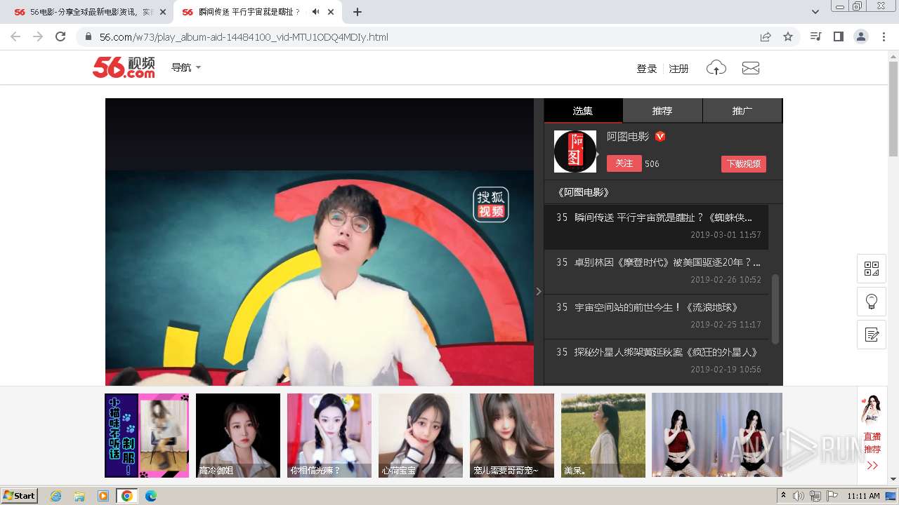899x505 pixels.
Task: Select episode 瞬间传送 平行宇宙就是瞎扯
Action: [656, 226]
